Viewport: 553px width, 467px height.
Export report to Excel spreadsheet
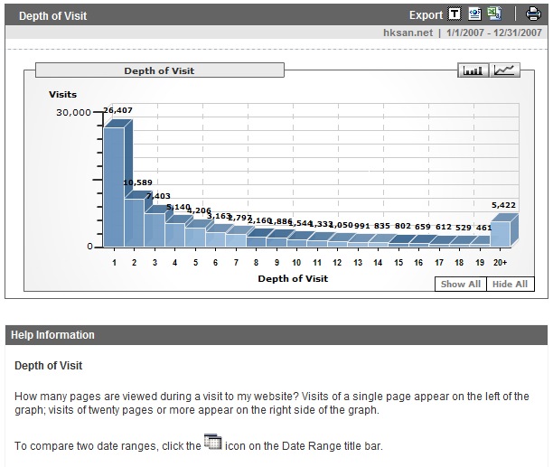(x=493, y=14)
